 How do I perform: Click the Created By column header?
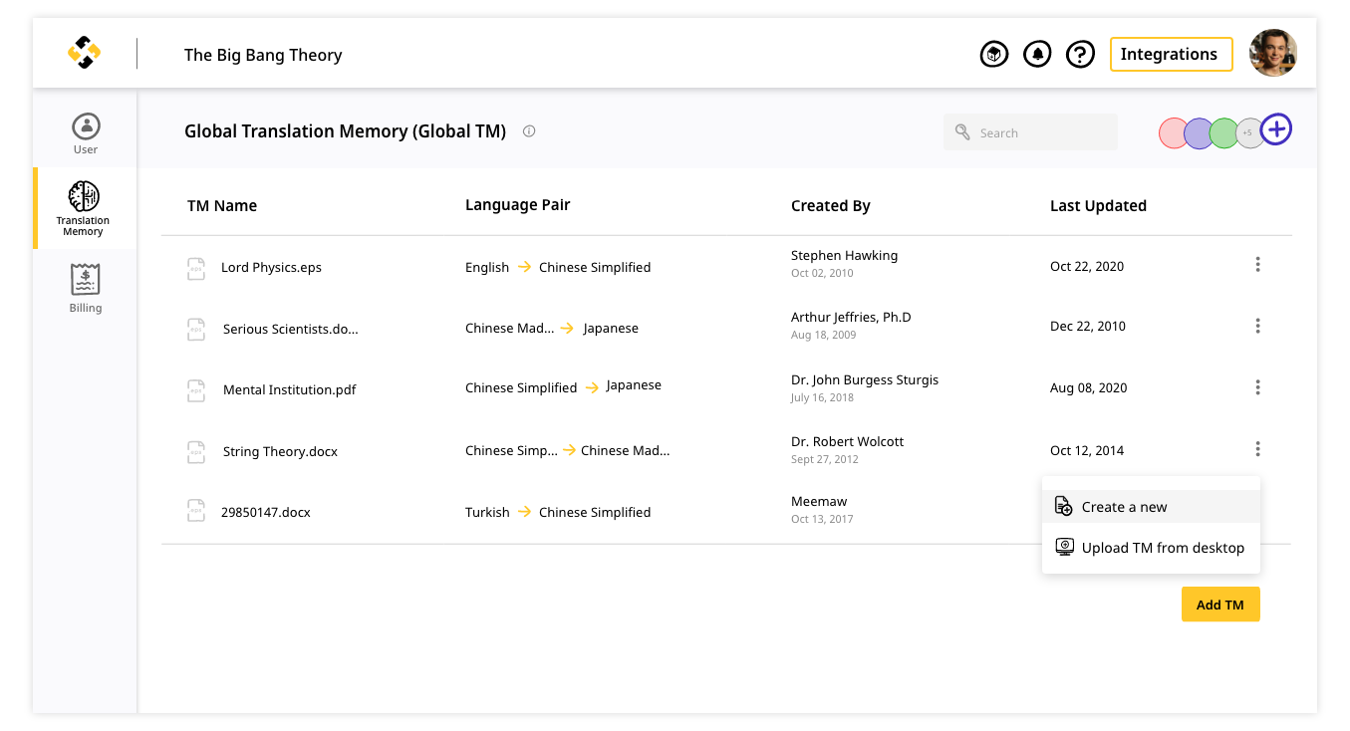(831, 206)
